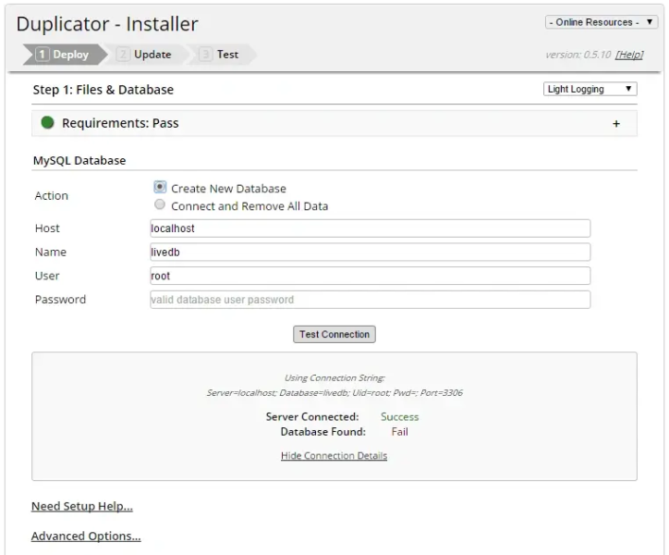Click the database Name field
The image size is (669, 555).
370,253
